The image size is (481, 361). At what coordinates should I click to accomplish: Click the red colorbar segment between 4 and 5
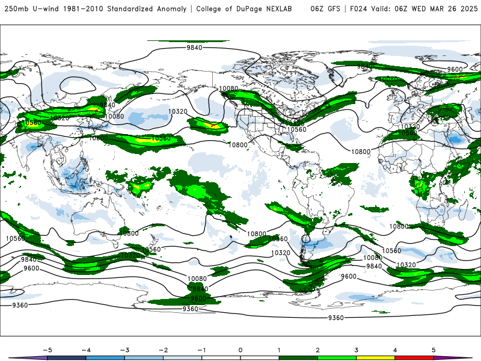[x=414, y=358]
